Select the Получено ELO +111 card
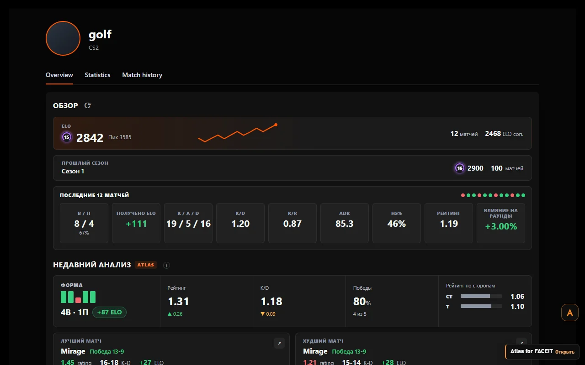The image size is (585, 365). (x=136, y=223)
